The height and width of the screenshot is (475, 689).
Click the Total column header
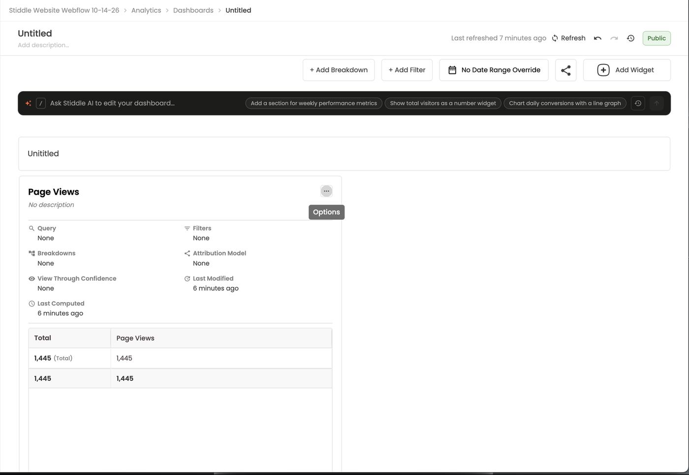click(69, 338)
